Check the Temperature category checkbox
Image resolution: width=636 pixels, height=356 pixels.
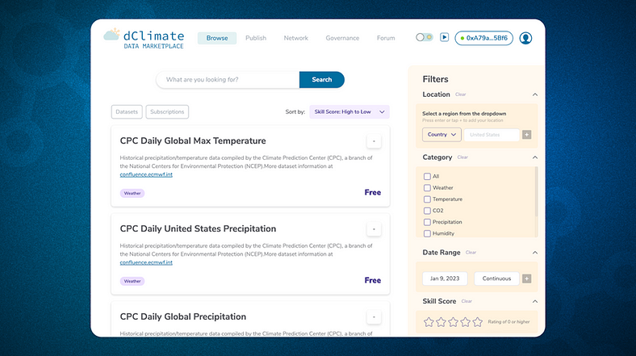[427, 199]
